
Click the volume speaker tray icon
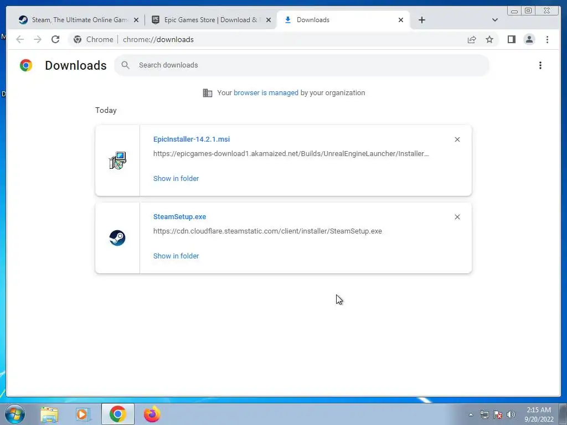point(511,414)
